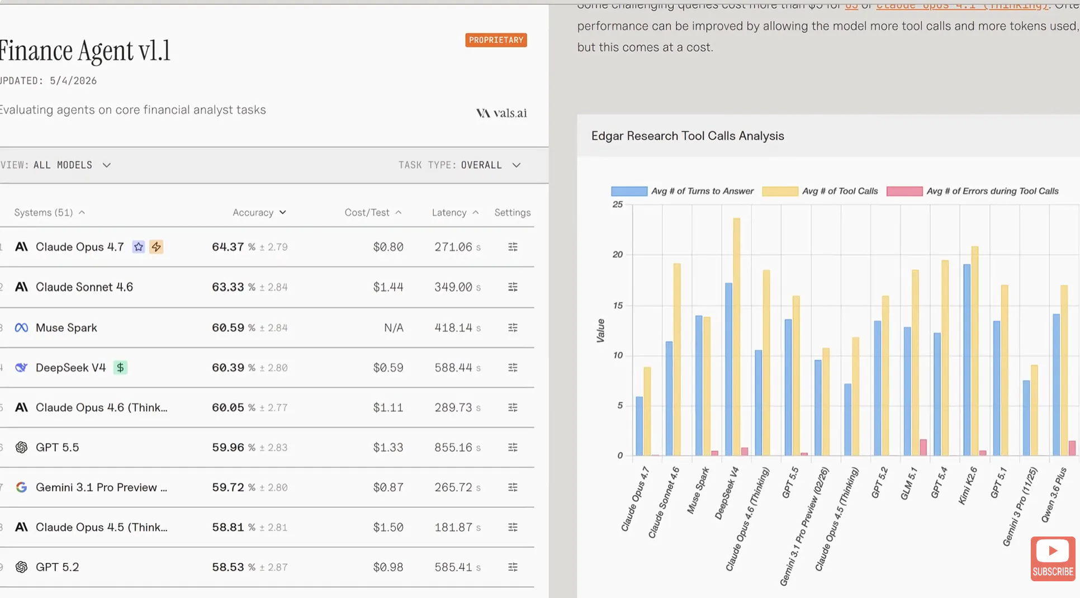Open settings for the Muse Spark row
Screen dimensions: 1080x598
pos(513,328)
